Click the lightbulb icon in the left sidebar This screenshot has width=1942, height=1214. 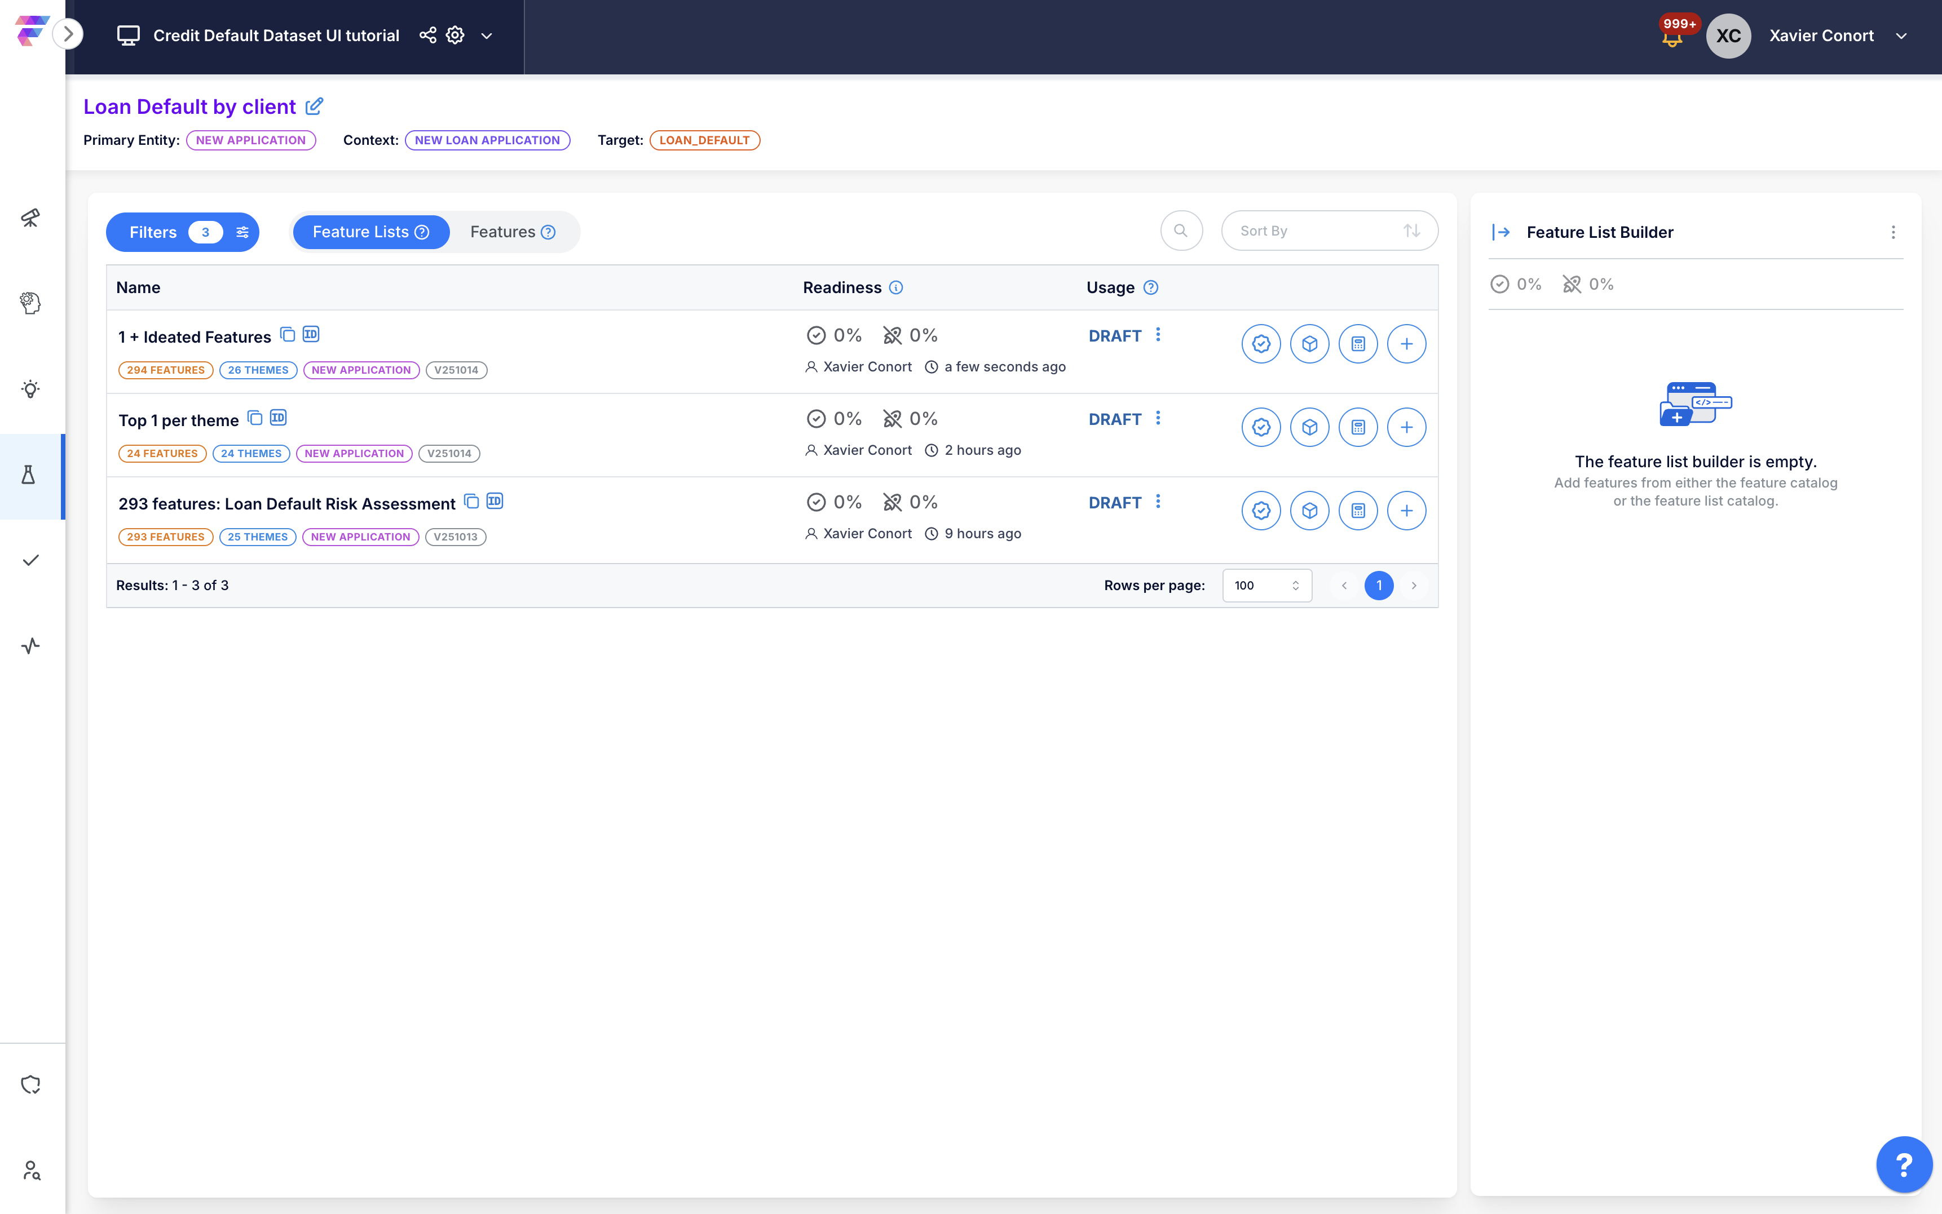(30, 389)
